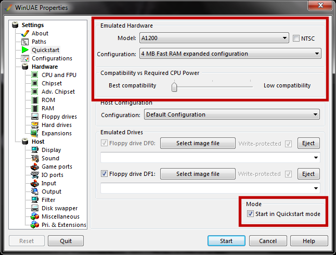Image resolution: width=336 pixels, height=255 pixels.
Task: Click the compatibility slider thumb
Action: click(x=174, y=86)
